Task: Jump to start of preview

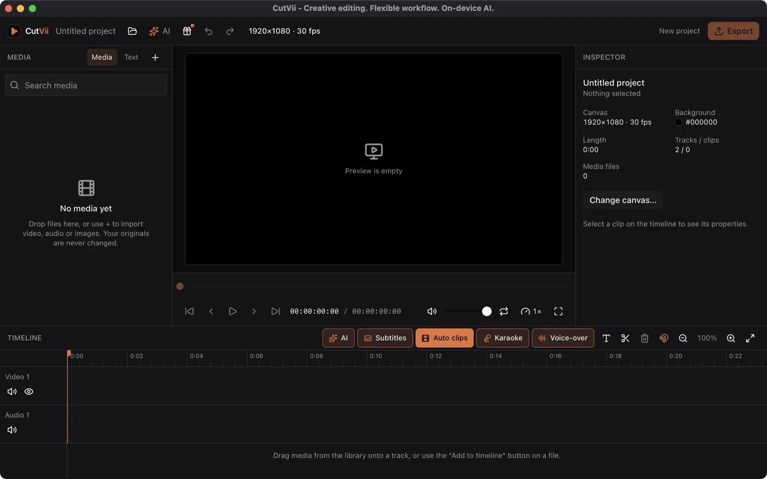Action: [189, 311]
